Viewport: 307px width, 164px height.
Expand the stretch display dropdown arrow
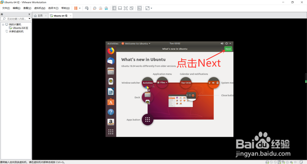coord(151,8)
